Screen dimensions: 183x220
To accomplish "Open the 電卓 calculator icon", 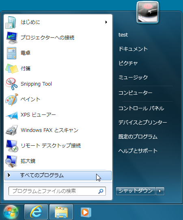I will [x=11, y=53].
